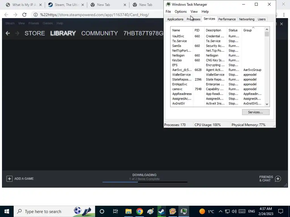Switch to the Performance tab
The width and height of the screenshot is (290, 217).
227,19
